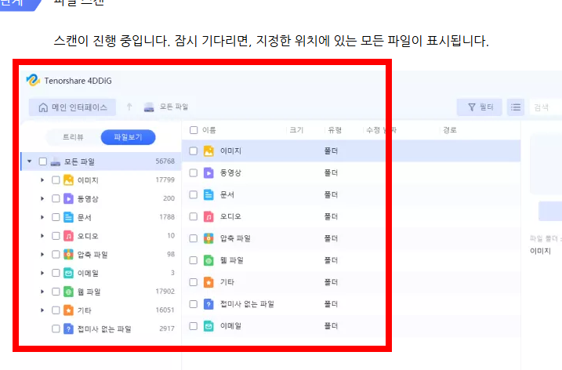Check the 모든 파일 tree checkbox
This screenshot has width=562, height=370.
42,161
